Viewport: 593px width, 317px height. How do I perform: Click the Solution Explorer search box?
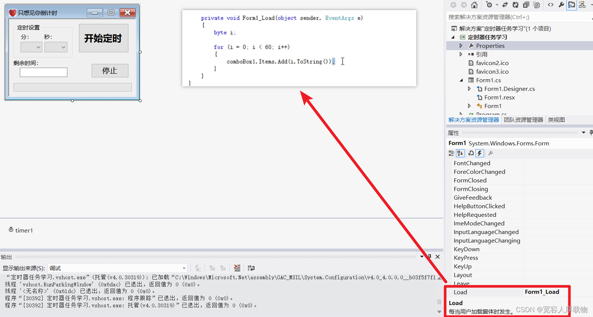click(519, 17)
